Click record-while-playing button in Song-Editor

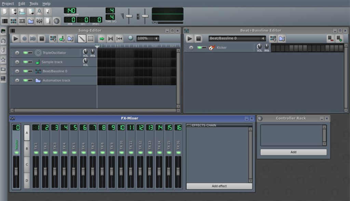point(33,39)
